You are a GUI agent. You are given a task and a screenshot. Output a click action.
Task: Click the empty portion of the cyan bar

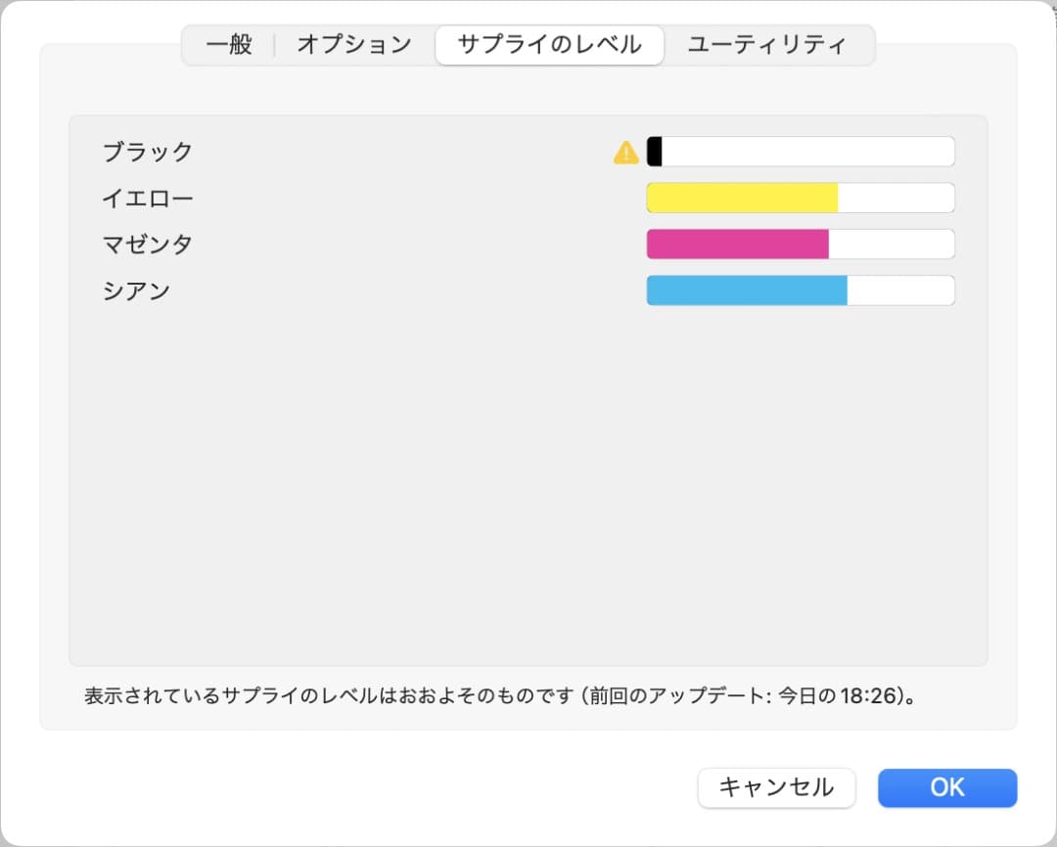coord(900,290)
